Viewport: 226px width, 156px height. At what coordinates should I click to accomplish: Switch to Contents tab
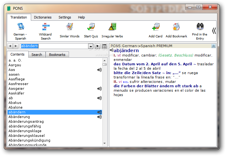[17, 54]
